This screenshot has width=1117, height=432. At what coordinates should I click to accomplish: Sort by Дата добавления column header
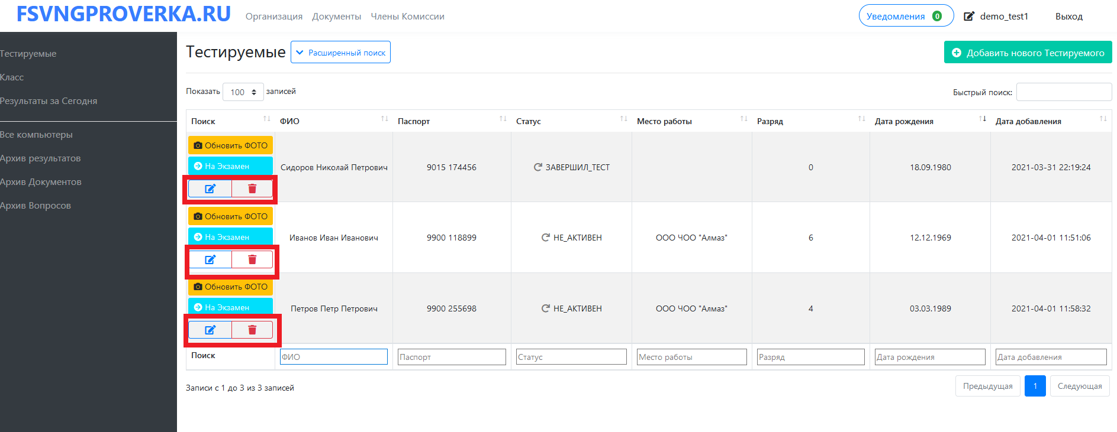[1050, 121]
